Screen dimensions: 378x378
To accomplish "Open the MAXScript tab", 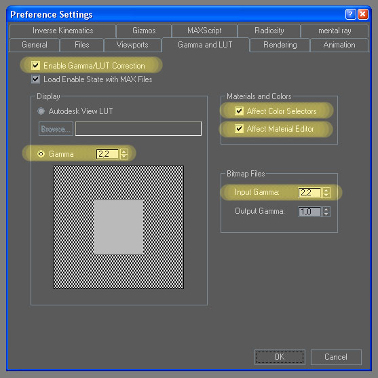I will tap(204, 31).
